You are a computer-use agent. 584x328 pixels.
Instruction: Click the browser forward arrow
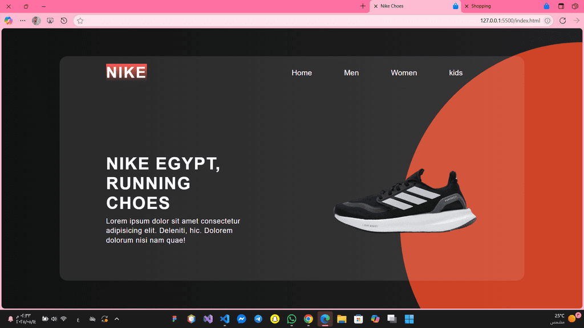576,21
